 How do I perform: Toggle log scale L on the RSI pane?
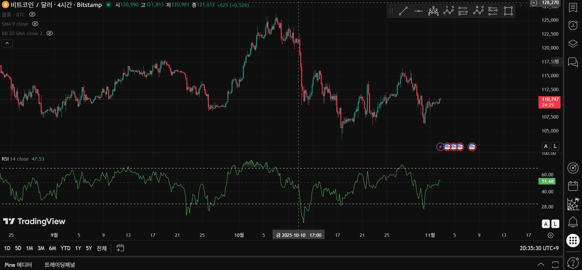[555, 224]
